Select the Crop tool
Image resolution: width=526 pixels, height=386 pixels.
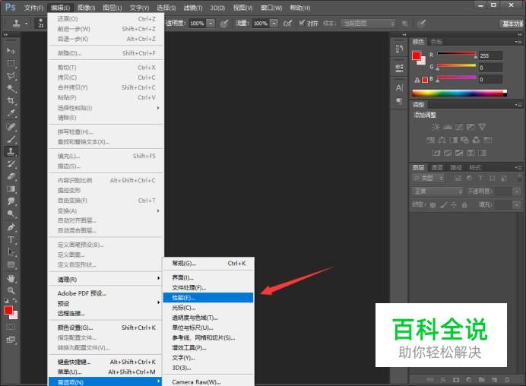point(11,100)
